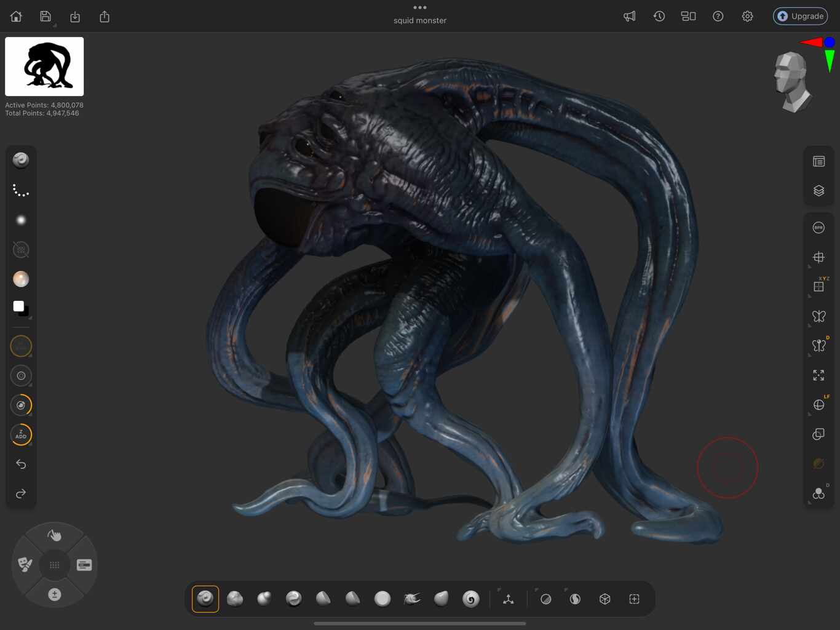
Task: Click the Upgrade button
Action: pyautogui.click(x=800, y=16)
